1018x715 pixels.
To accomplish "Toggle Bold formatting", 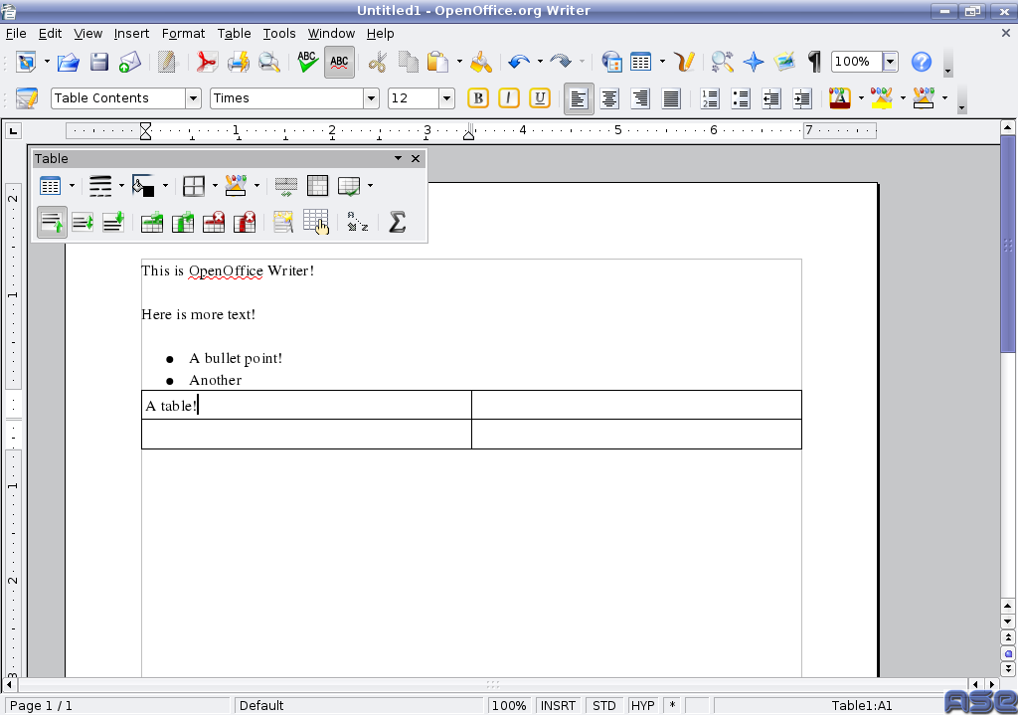I will point(478,98).
